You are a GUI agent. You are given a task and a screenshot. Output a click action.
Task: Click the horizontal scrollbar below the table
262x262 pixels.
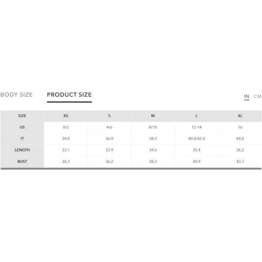[131, 169]
